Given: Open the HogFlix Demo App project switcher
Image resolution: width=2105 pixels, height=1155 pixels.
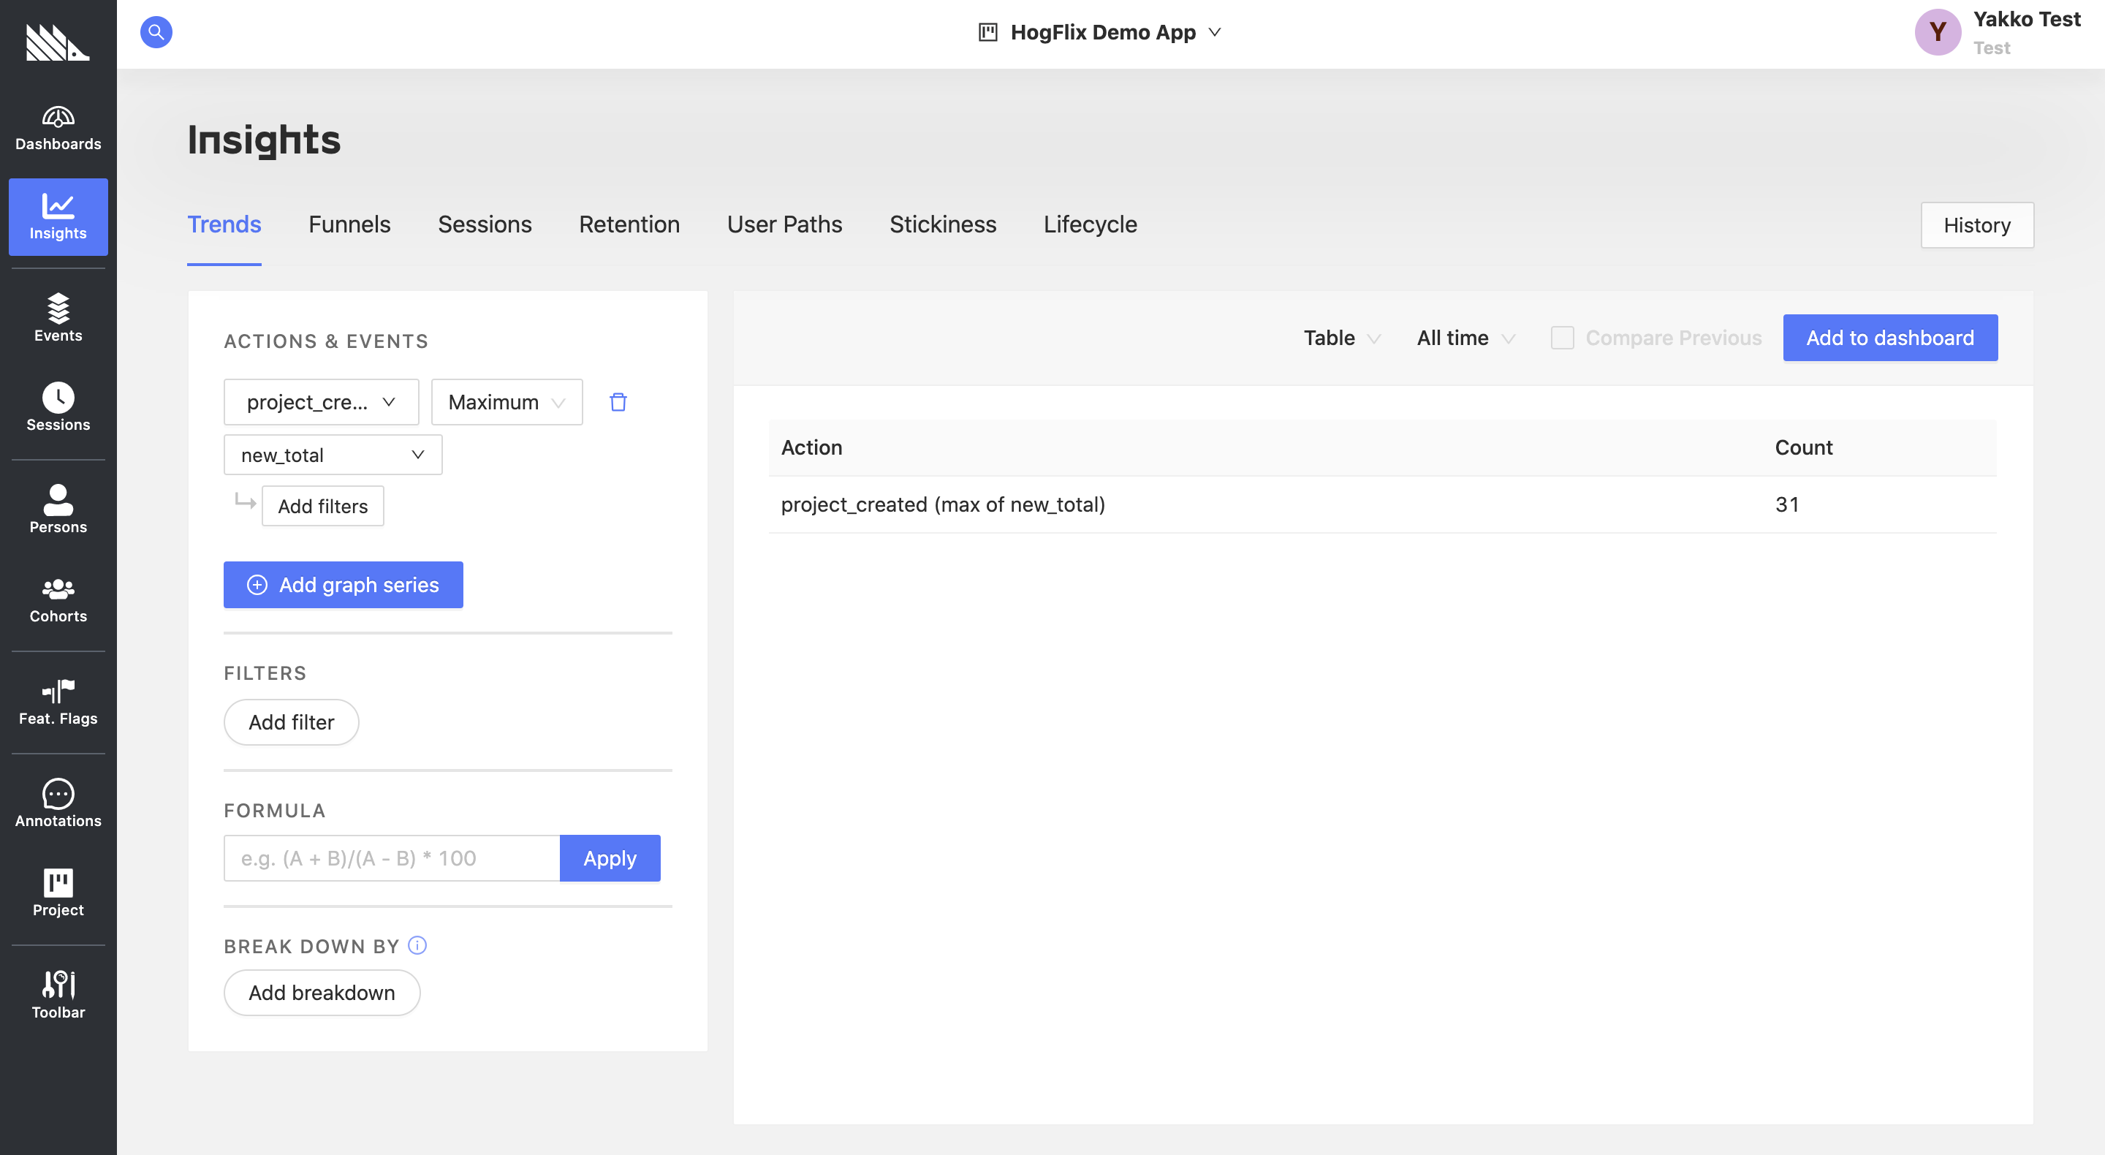Looking at the screenshot, I should pos(1100,33).
